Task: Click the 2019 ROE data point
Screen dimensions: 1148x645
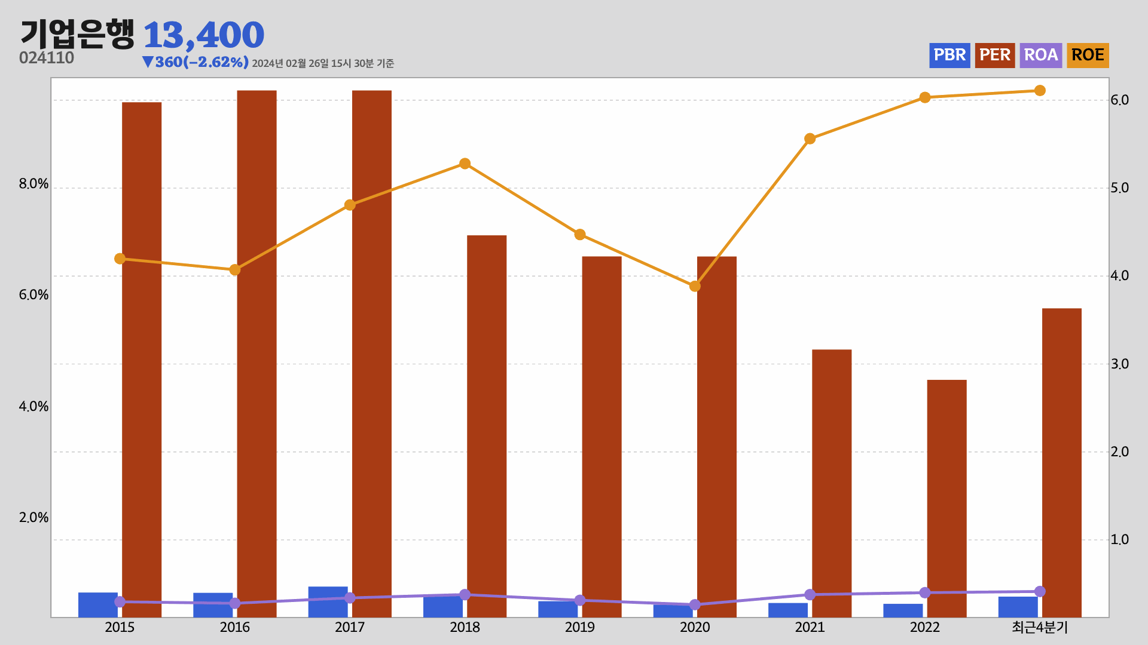Action: click(x=580, y=235)
